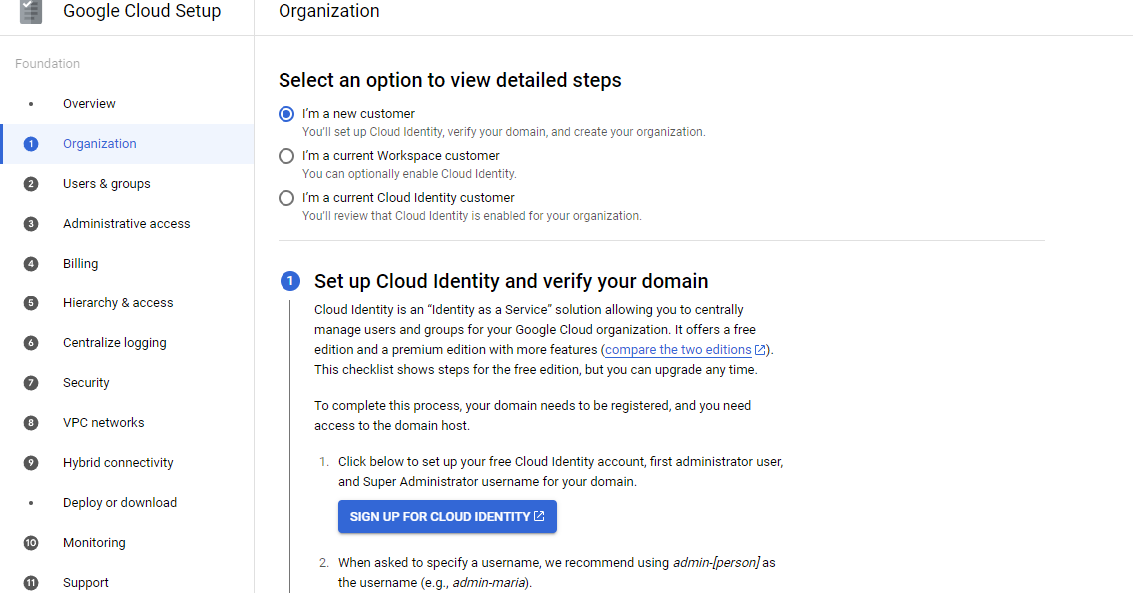The height and width of the screenshot is (593, 1133).
Task: Click the step 2 badge beside Users & groups
Action: tap(31, 184)
